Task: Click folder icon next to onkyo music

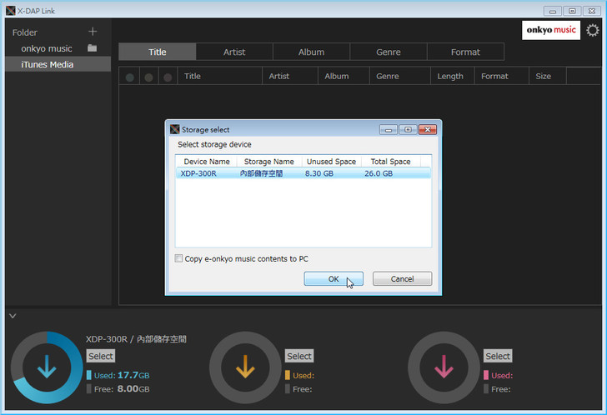Action: (92, 48)
